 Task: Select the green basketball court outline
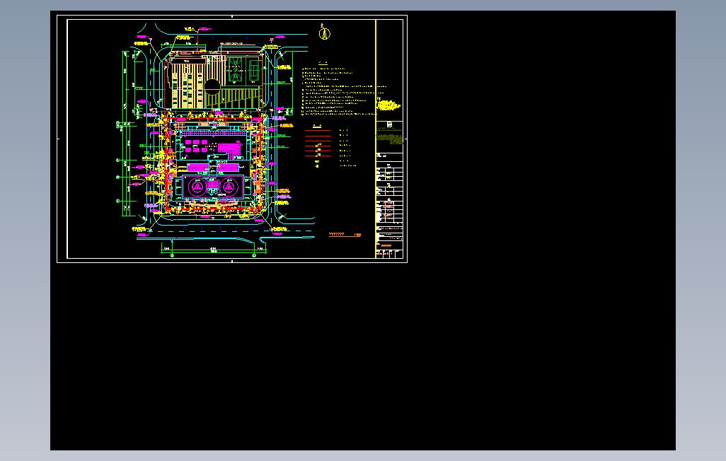coord(236,71)
